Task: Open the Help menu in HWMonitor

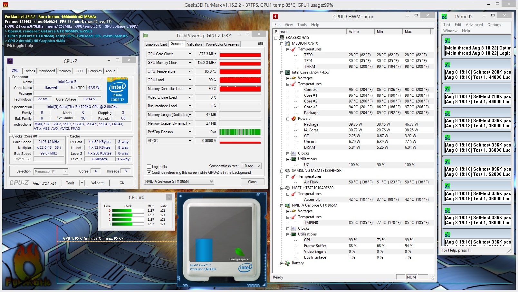Action: 315,25
